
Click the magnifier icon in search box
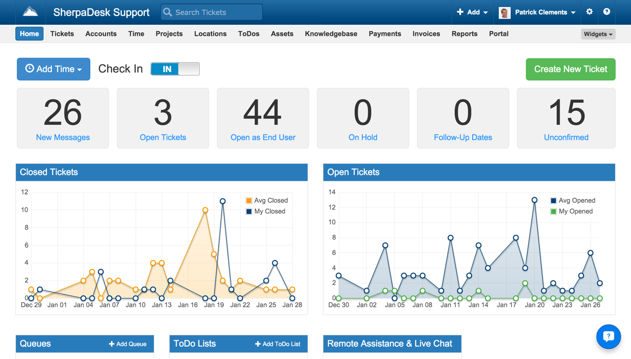(x=168, y=12)
